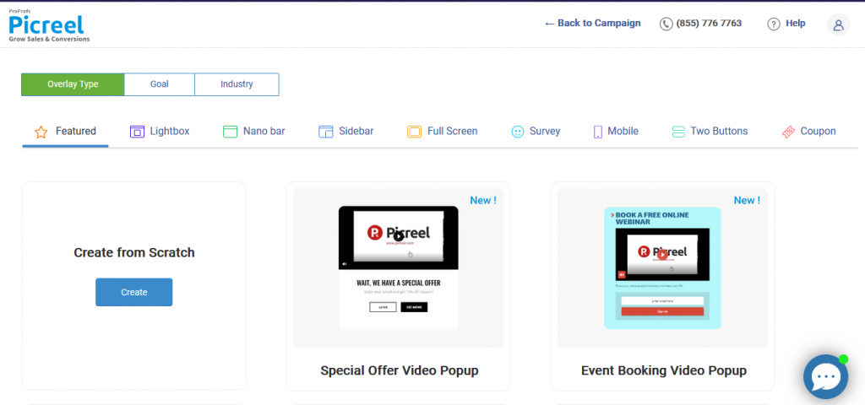Click the Event Booking Video Popup title
The width and height of the screenshot is (865, 405).
[664, 370]
